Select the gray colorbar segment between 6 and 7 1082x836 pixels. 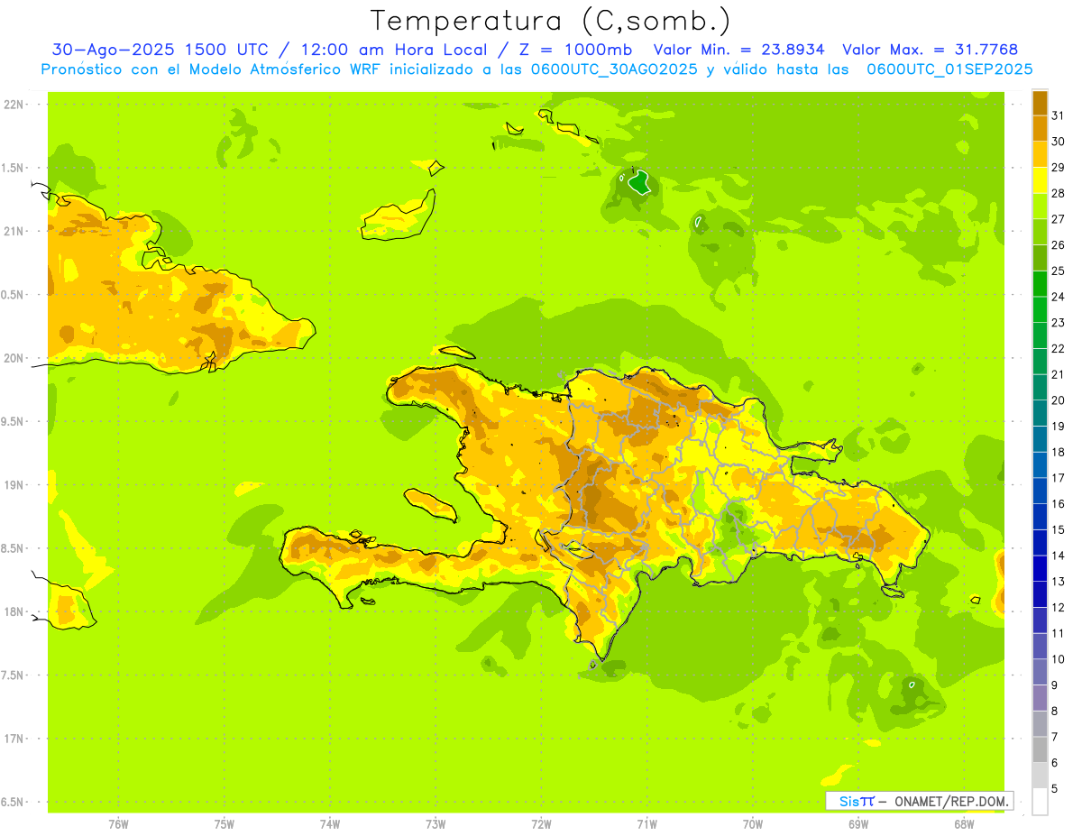pos(1040,750)
